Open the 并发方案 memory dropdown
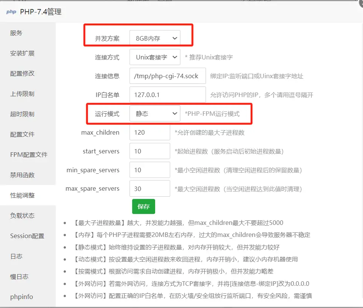The image size is (363, 308). [x=154, y=38]
